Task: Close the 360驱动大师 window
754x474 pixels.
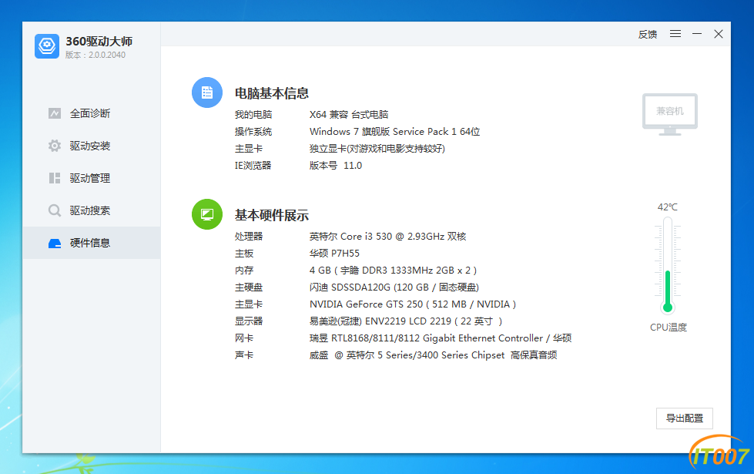Action: click(719, 34)
